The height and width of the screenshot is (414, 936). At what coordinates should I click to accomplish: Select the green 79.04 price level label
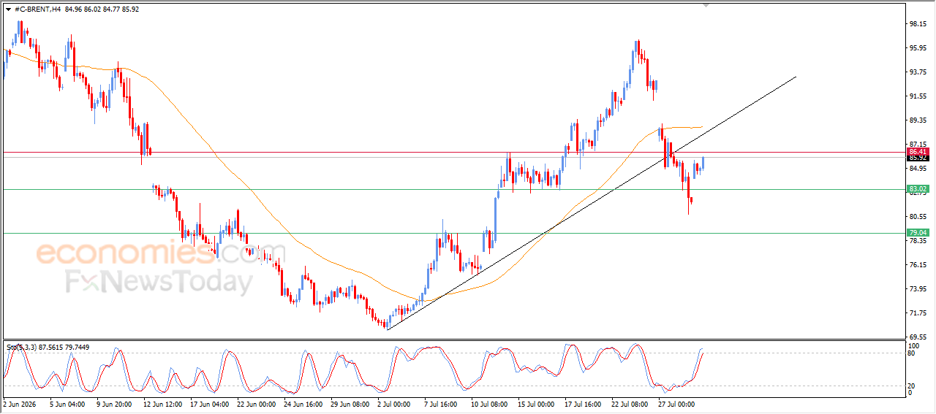[x=918, y=233]
